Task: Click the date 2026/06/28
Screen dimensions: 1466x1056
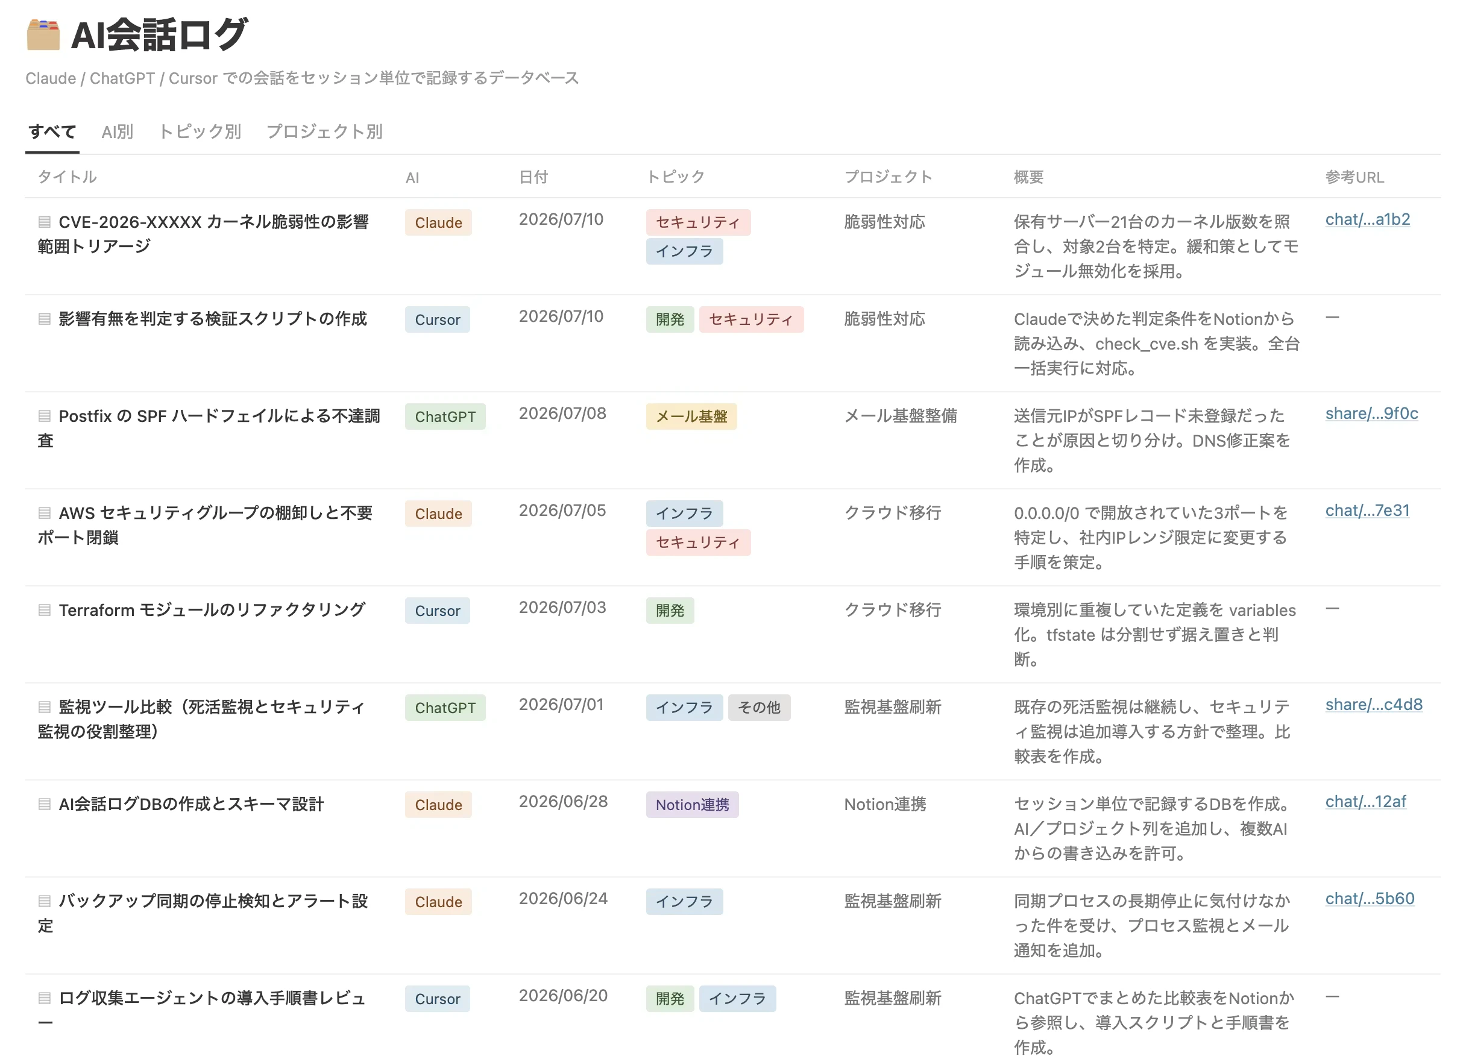Action: (x=563, y=802)
